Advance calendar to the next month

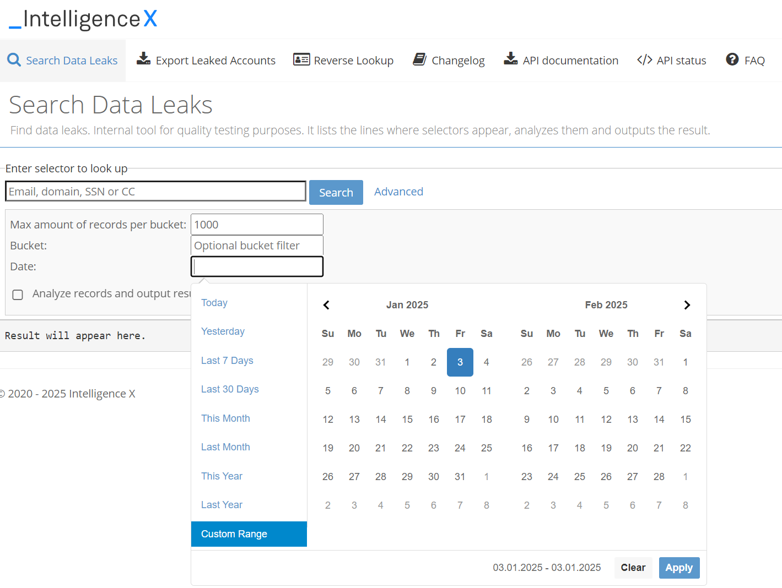tap(687, 305)
